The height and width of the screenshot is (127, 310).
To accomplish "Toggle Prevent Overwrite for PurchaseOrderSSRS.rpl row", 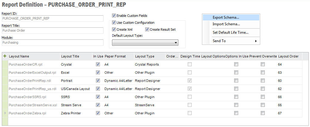I will click(263, 97).
